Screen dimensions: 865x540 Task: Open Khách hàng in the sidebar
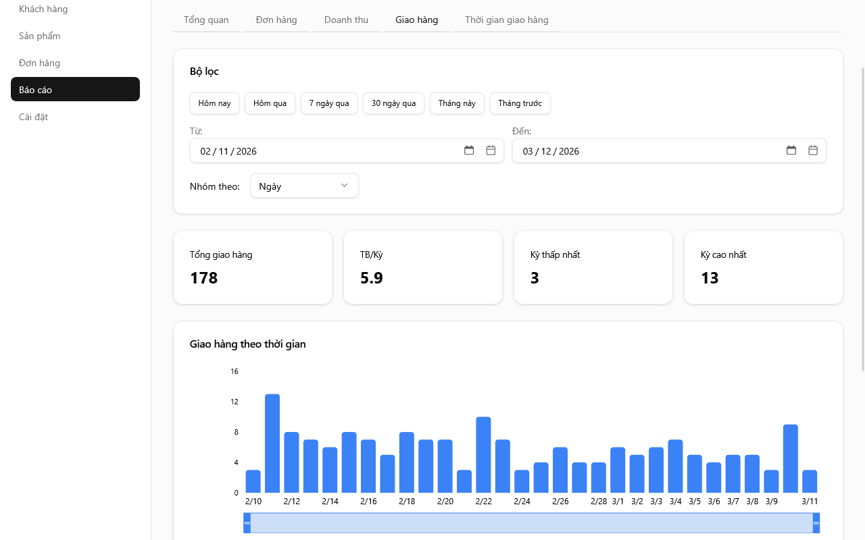pyautogui.click(x=43, y=9)
